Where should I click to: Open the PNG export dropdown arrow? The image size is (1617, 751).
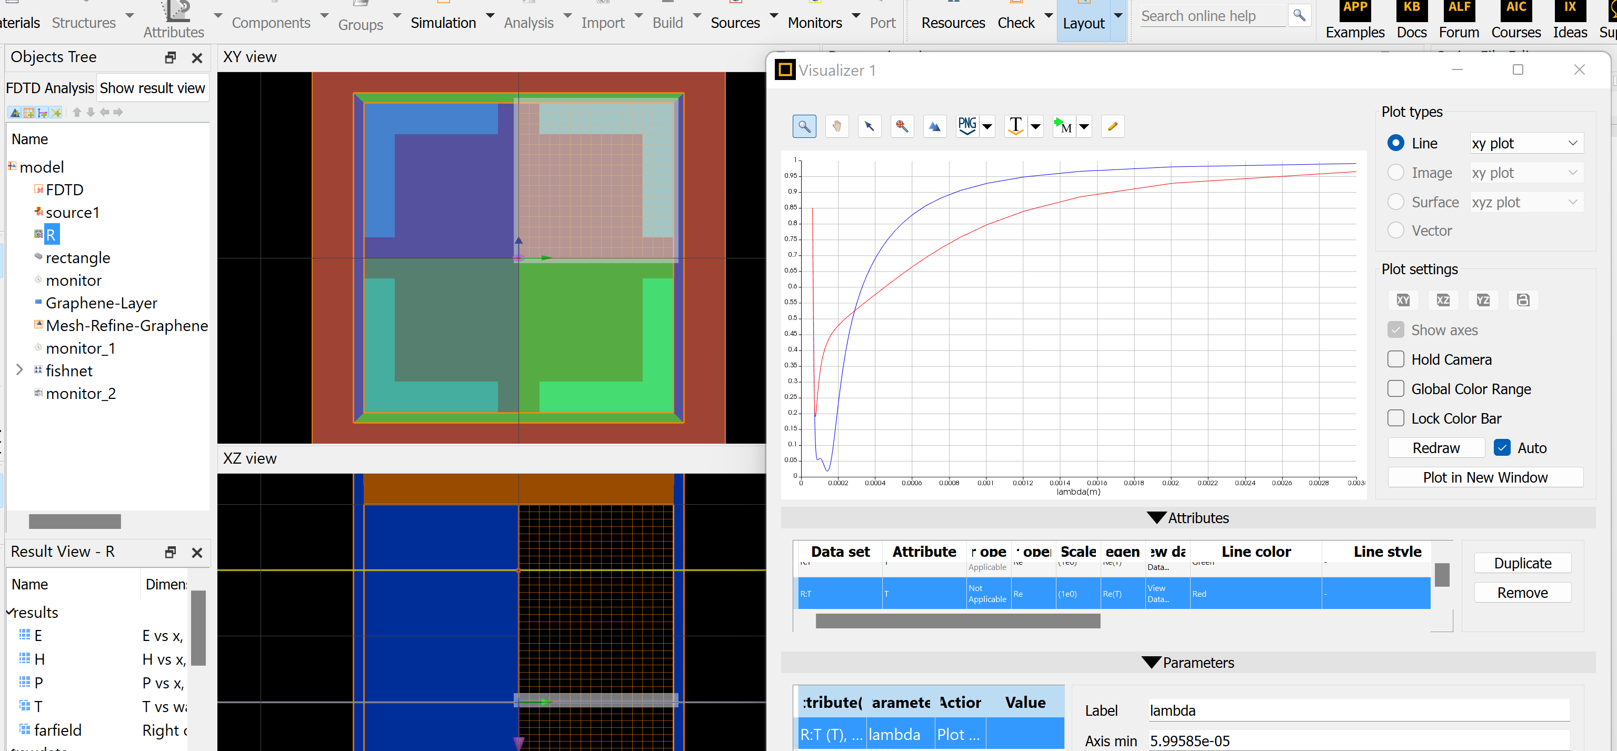tap(987, 127)
